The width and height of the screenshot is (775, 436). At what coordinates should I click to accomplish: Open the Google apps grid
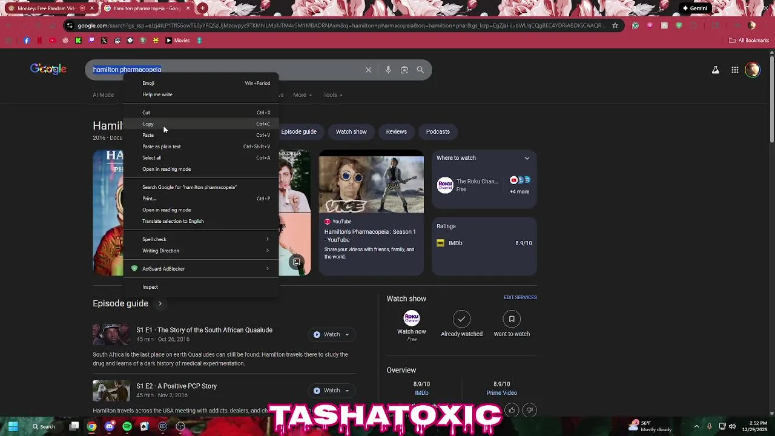[734, 70]
